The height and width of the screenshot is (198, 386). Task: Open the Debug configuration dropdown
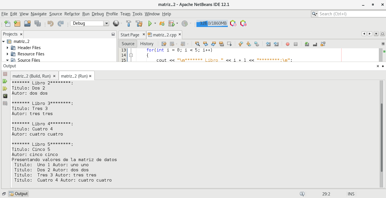coord(106,24)
